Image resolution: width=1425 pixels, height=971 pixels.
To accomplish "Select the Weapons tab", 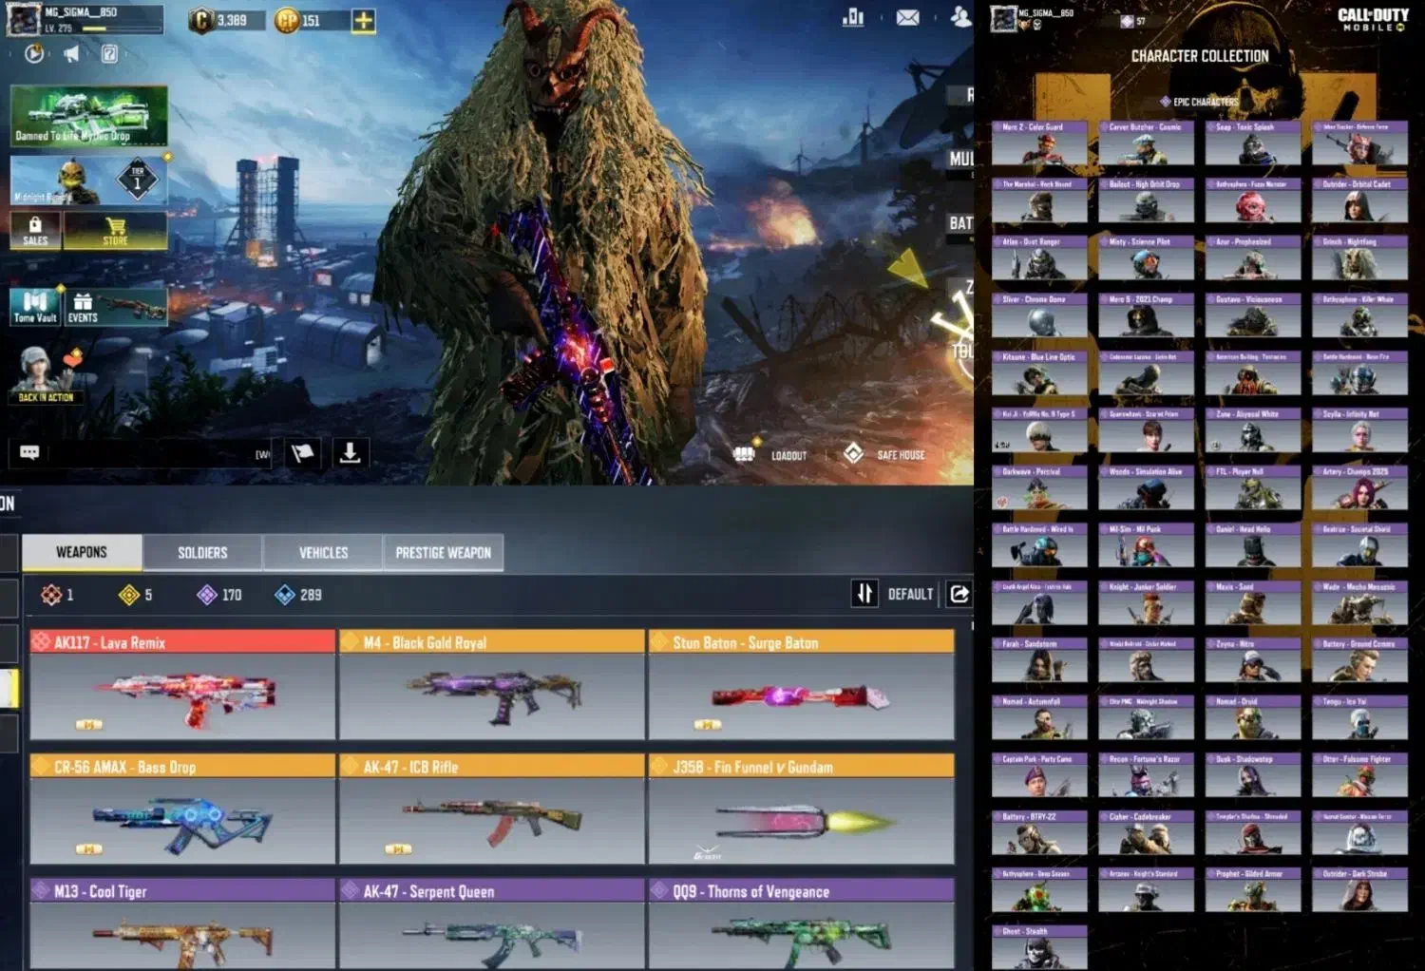I will [82, 552].
